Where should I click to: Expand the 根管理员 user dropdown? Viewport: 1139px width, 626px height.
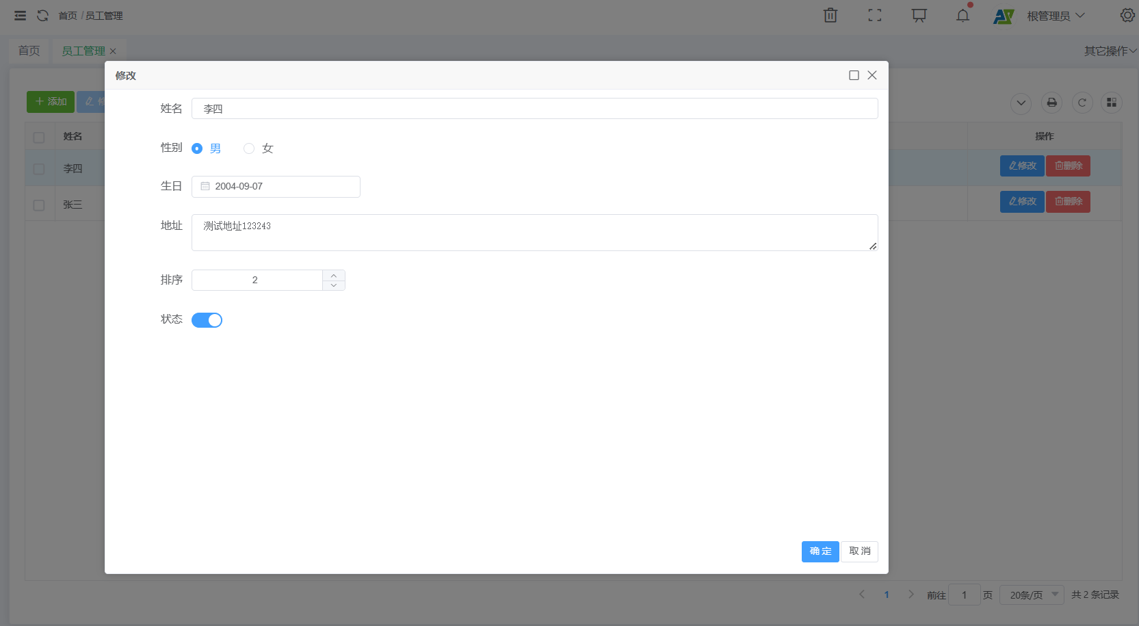(1055, 16)
